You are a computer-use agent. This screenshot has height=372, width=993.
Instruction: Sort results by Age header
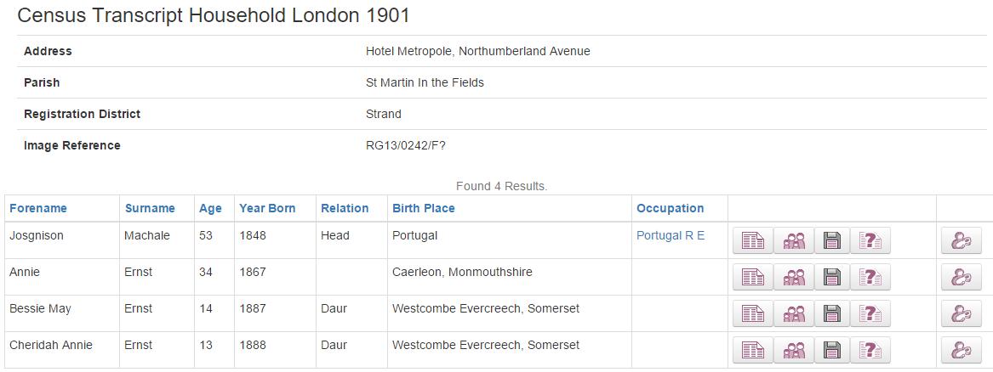210,208
